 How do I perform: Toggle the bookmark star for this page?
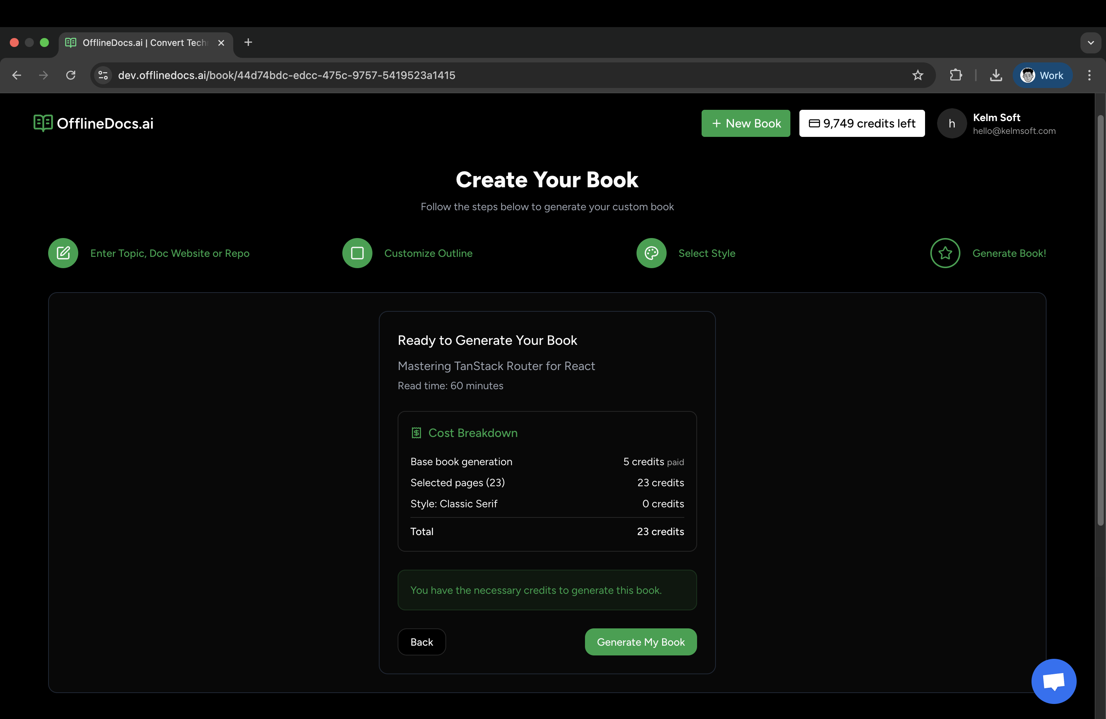click(918, 75)
